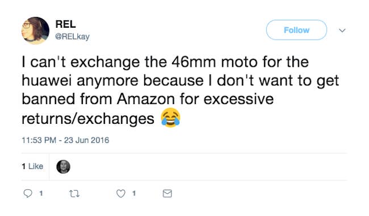369x216 pixels.
Task: Click the reply count next to bubble
Action: click(41, 193)
